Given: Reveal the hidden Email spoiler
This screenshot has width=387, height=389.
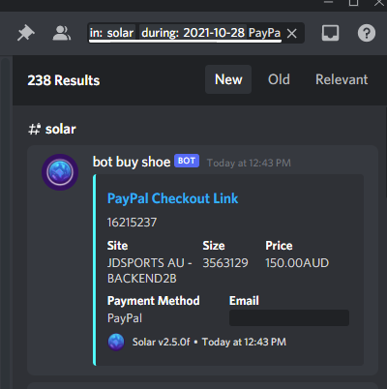Looking at the screenshot, I should click(289, 317).
